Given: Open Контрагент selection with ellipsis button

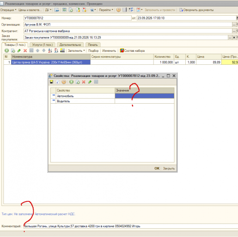Looking at the screenshot, I should [x=234, y=31].
